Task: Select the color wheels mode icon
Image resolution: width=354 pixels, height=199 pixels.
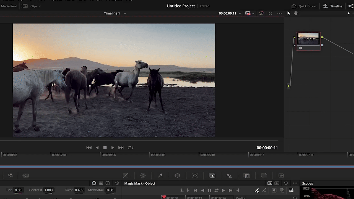Action: [x=94, y=183]
